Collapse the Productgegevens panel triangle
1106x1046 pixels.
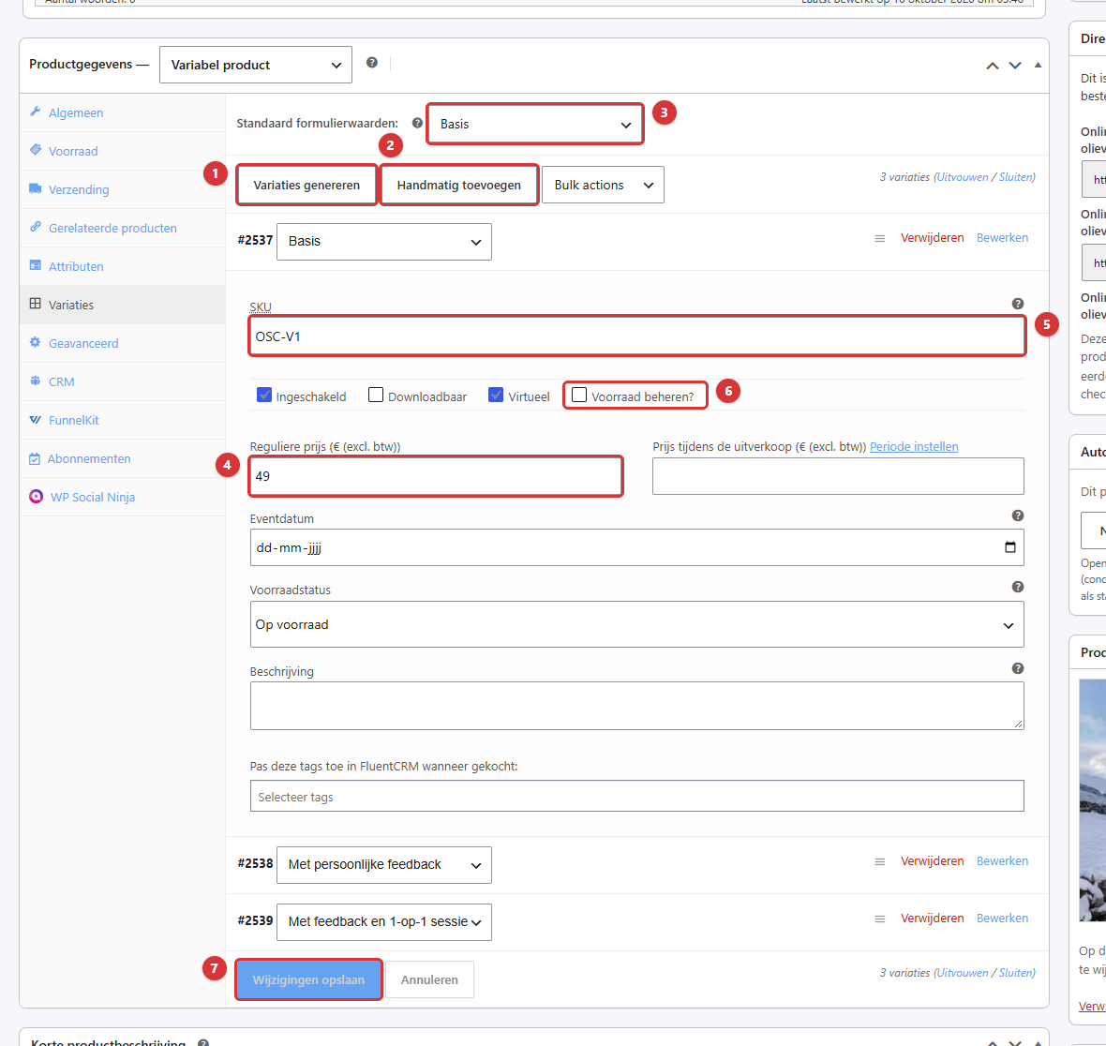pyautogui.click(x=1038, y=65)
